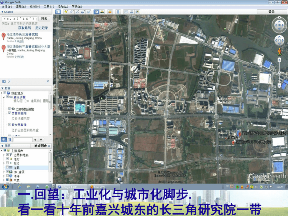Expand the 照片 layer node

[4, 163]
